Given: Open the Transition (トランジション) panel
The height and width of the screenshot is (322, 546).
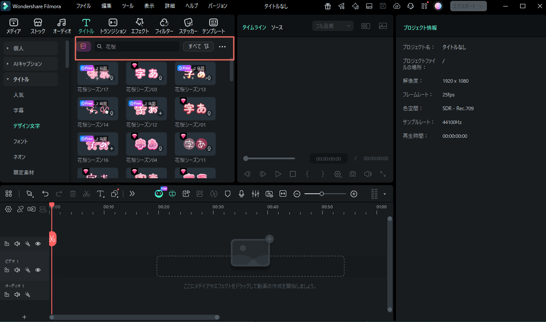Looking at the screenshot, I should [113, 26].
